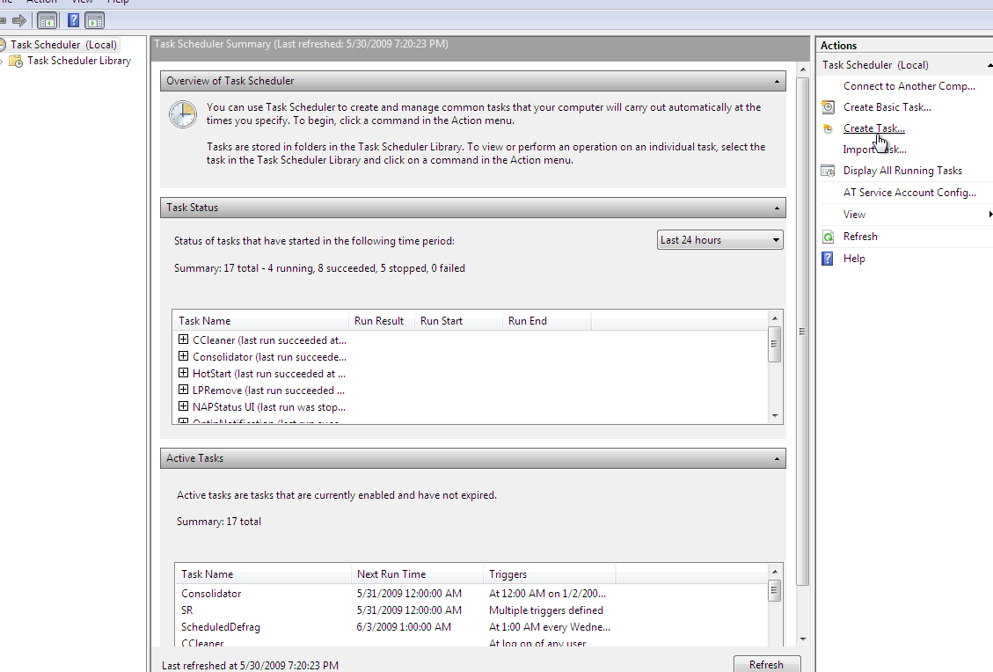Click the Help icon in Actions pane
This screenshot has width=993, height=672.
(828, 259)
